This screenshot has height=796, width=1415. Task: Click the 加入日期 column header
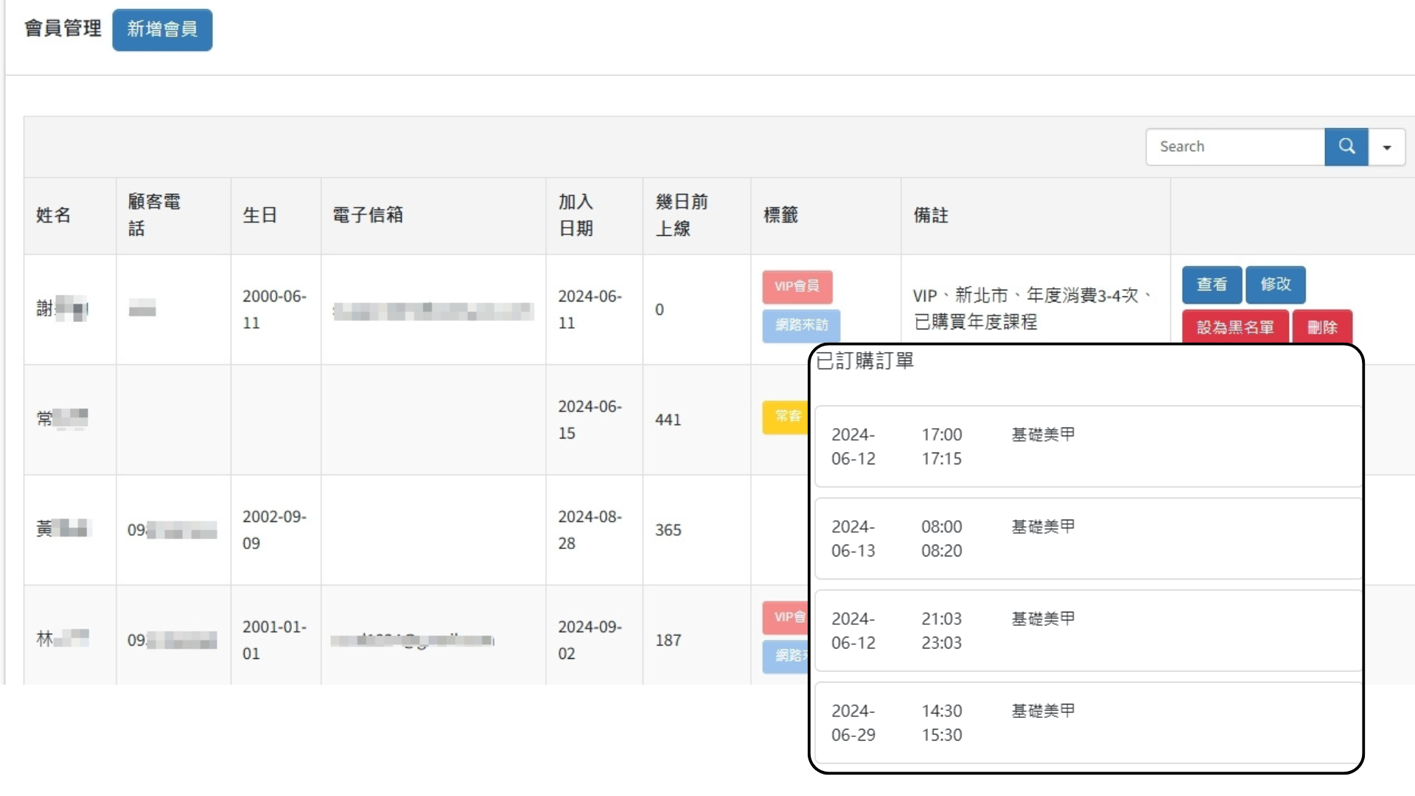click(x=576, y=215)
